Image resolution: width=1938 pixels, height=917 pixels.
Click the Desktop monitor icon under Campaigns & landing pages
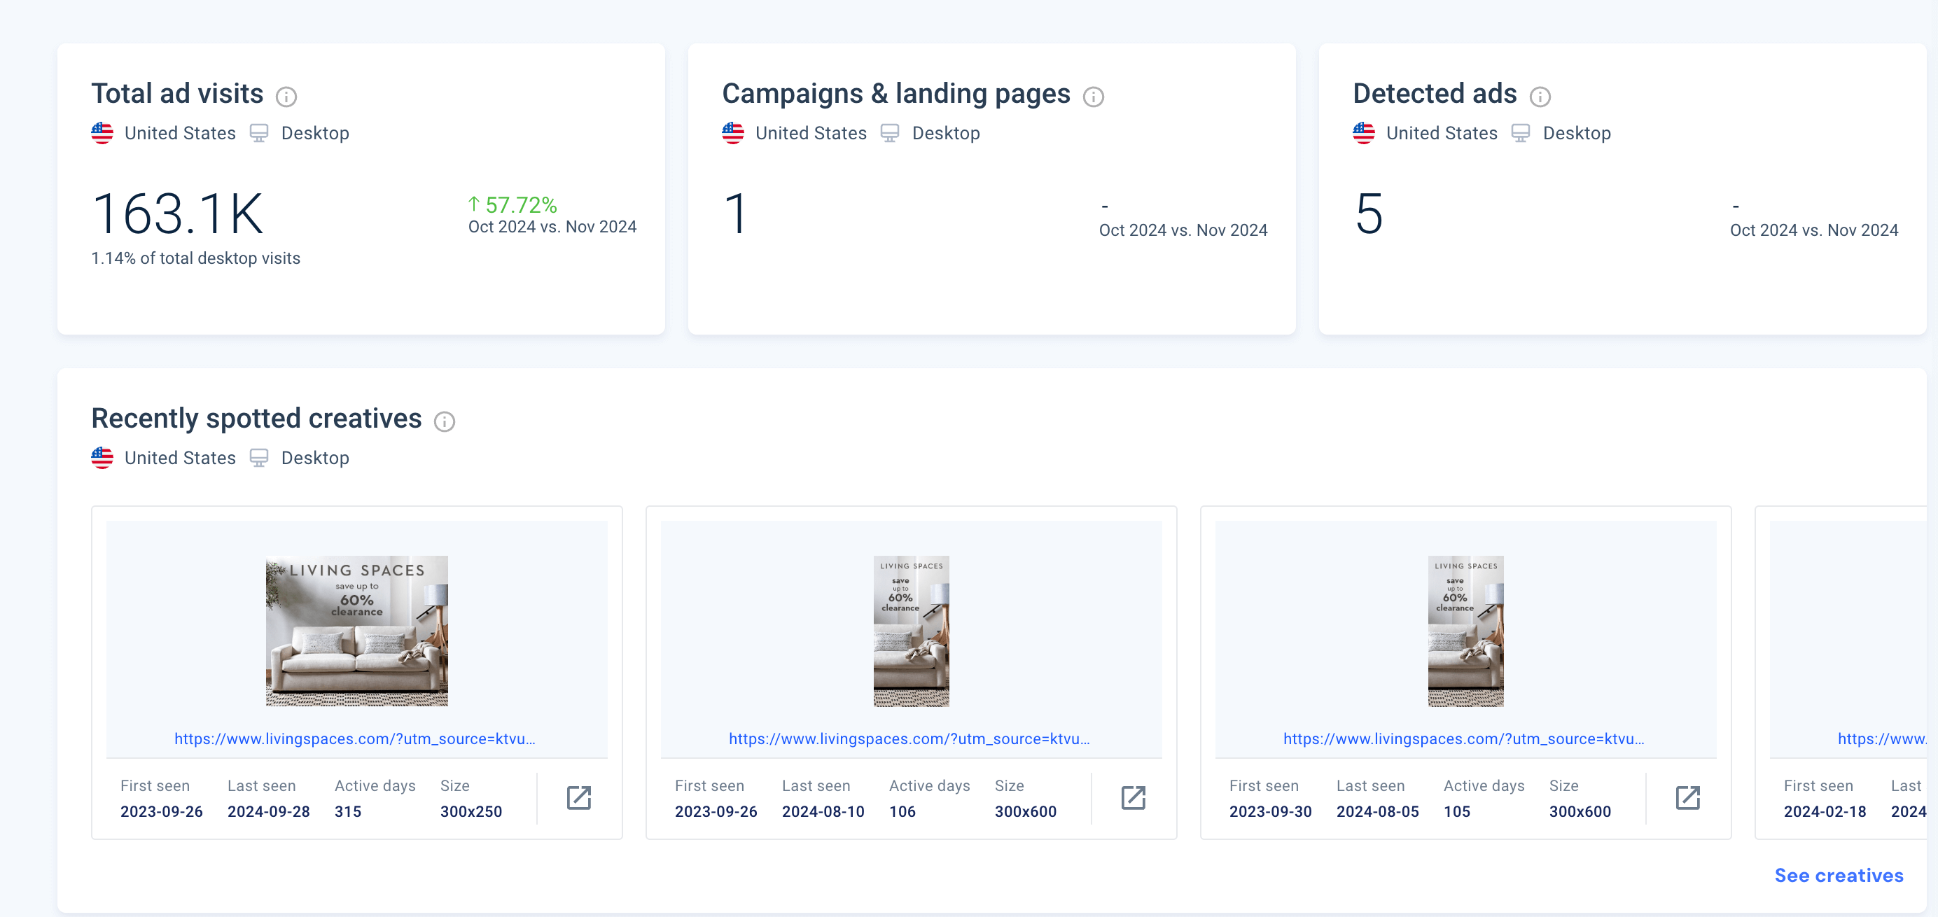coord(890,132)
